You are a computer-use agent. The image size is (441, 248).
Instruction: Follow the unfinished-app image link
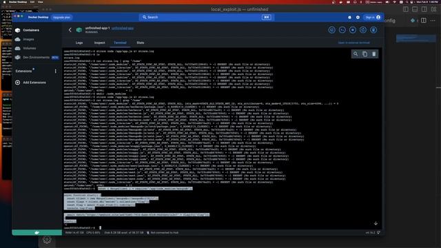point(123,28)
